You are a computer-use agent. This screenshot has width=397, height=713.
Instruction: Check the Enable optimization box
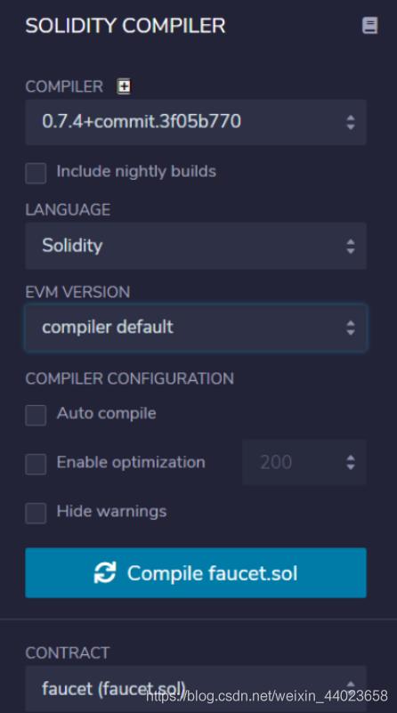(x=36, y=464)
